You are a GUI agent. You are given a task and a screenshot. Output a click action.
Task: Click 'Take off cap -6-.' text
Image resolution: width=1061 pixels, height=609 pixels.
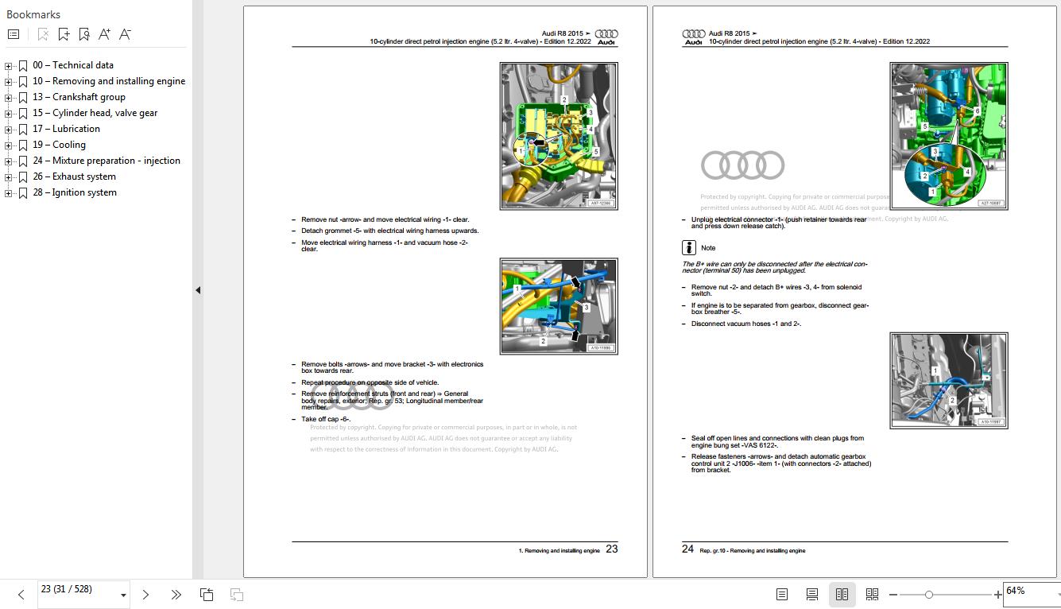(326, 419)
